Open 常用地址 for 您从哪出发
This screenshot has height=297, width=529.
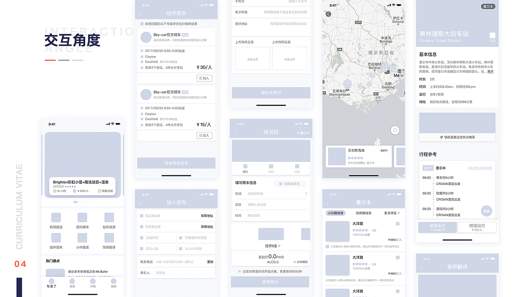point(207,216)
